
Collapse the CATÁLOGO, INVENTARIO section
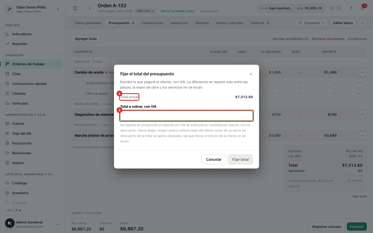click(x=58, y=174)
